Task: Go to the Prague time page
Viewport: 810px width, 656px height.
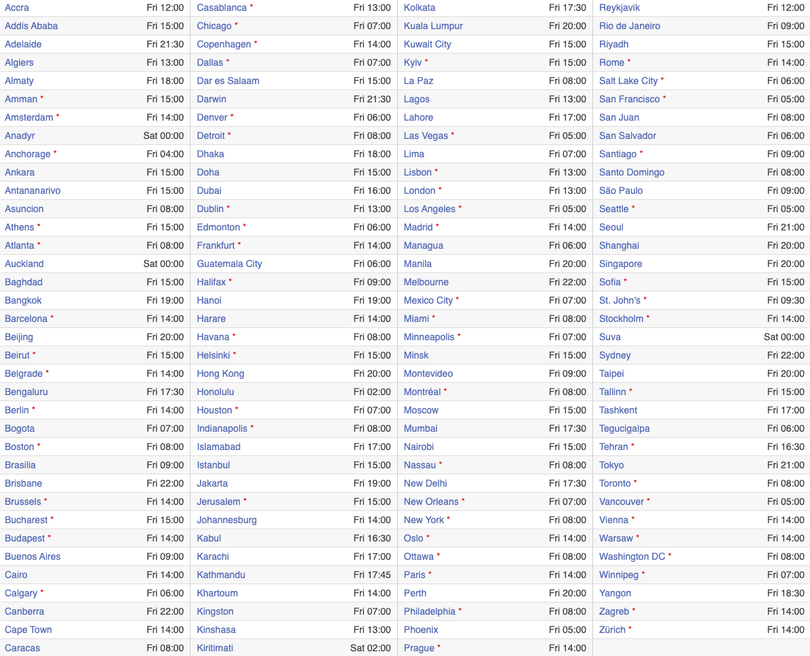Action: [419, 648]
